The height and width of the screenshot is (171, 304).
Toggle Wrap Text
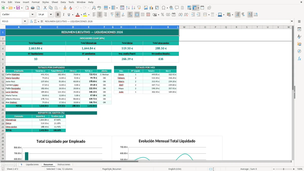coord(130,15)
